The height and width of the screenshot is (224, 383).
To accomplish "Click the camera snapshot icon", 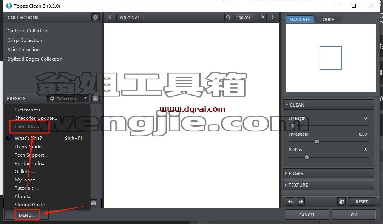I will 94,203.
